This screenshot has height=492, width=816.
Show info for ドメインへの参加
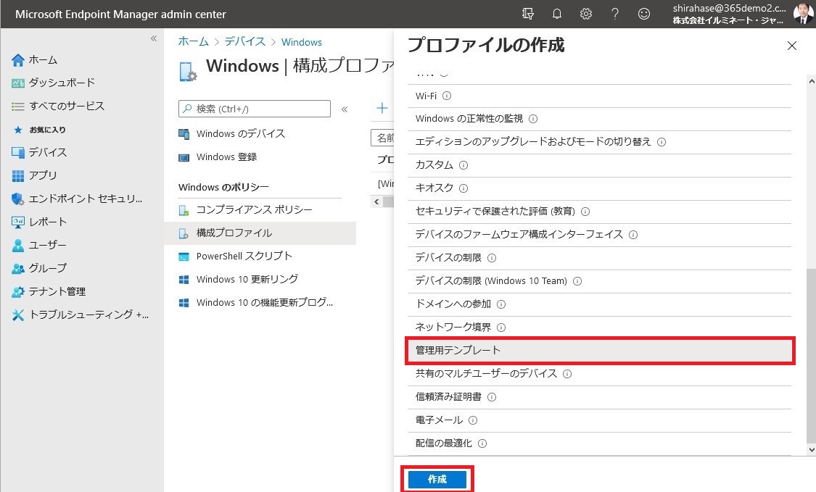pos(500,304)
